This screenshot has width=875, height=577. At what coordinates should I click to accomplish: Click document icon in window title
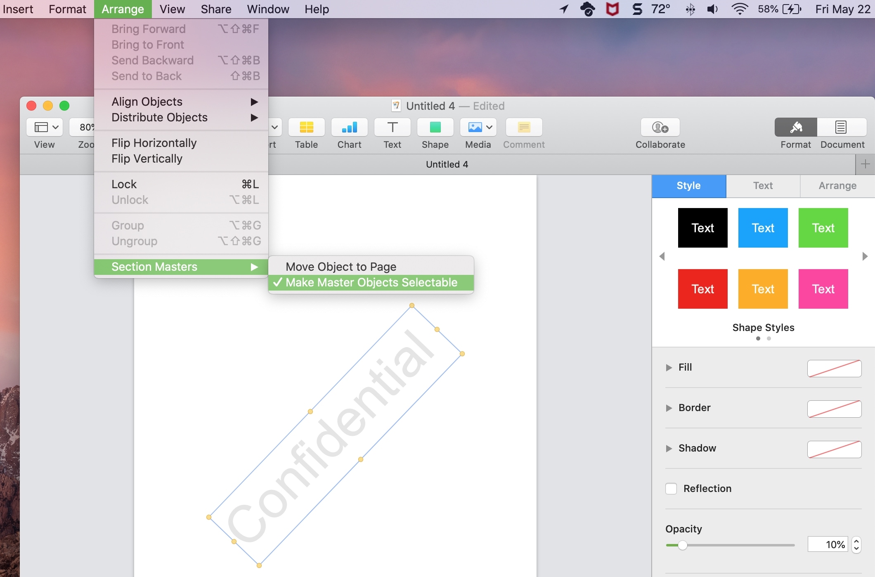coord(396,106)
